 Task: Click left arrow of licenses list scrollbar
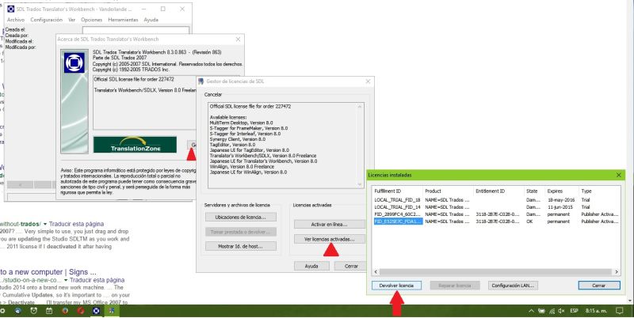(x=376, y=272)
